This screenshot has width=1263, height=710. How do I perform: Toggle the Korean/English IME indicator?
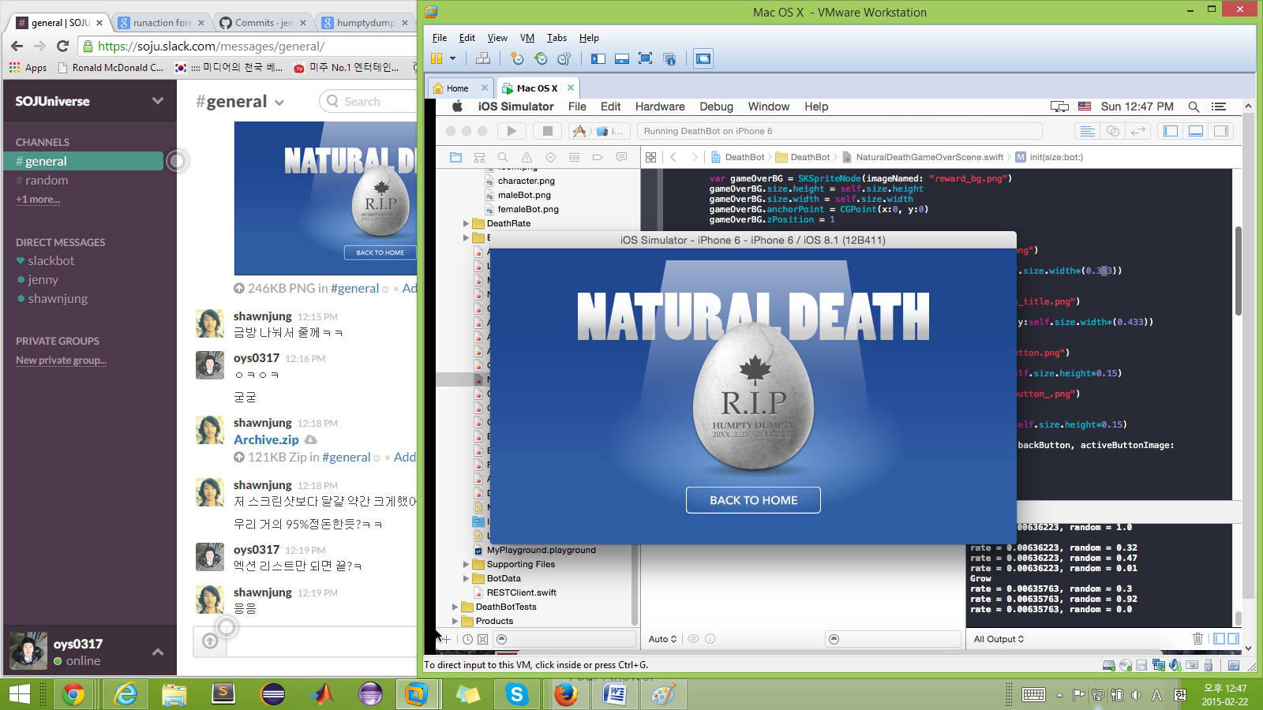(x=1180, y=694)
